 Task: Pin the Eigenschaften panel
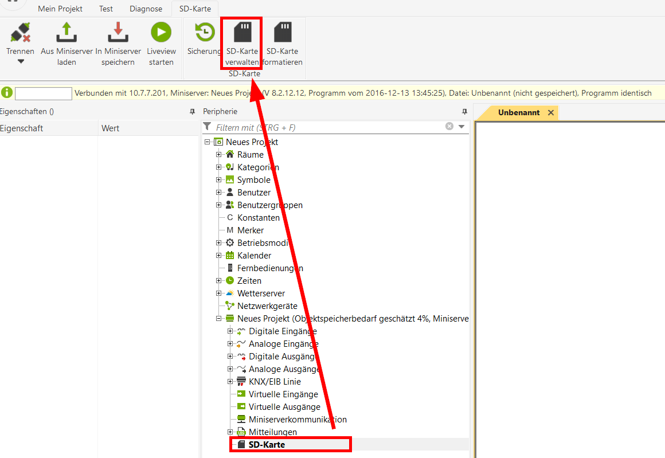(x=193, y=112)
